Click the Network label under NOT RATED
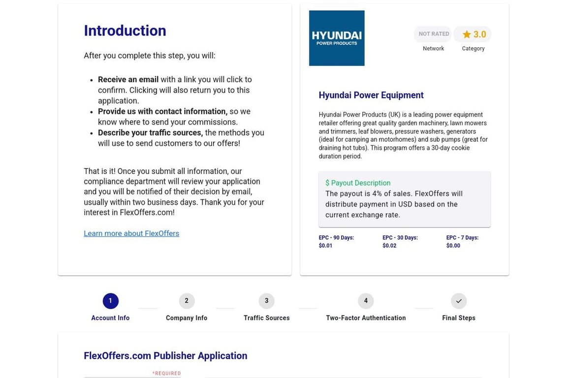567x378 pixels. (x=433, y=48)
